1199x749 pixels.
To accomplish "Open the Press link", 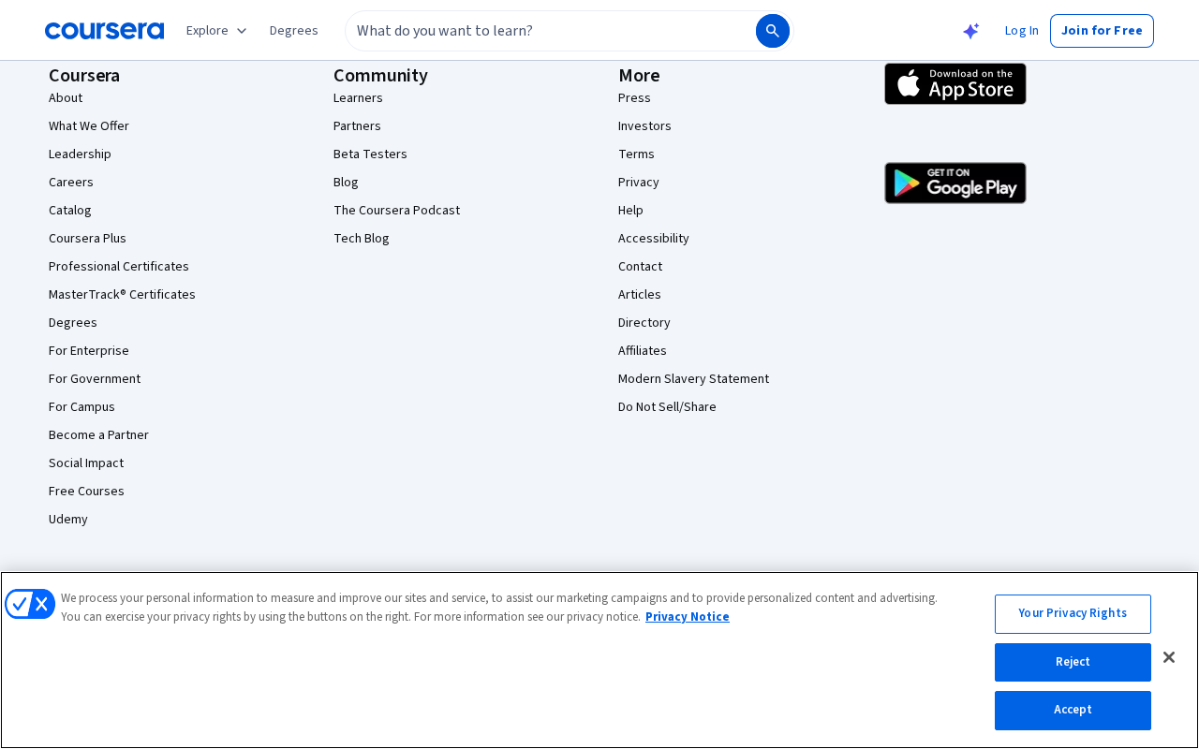I will click(x=634, y=98).
